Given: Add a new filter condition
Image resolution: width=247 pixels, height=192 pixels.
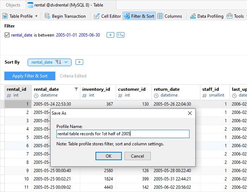Looking at the screenshot, I should tap(110, 35).
